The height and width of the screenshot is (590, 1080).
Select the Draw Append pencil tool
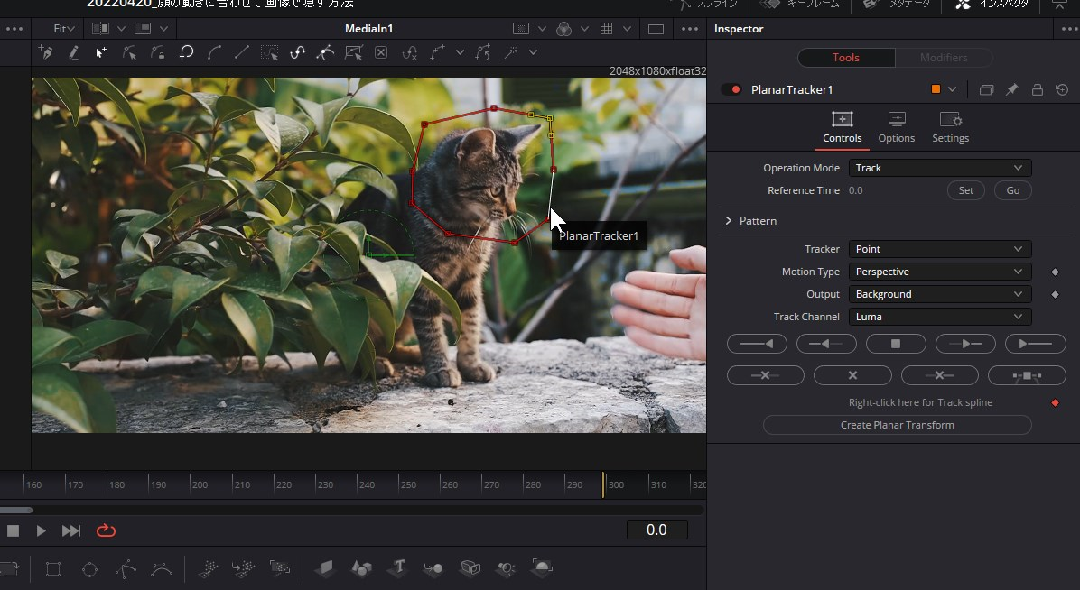[74, 52]
